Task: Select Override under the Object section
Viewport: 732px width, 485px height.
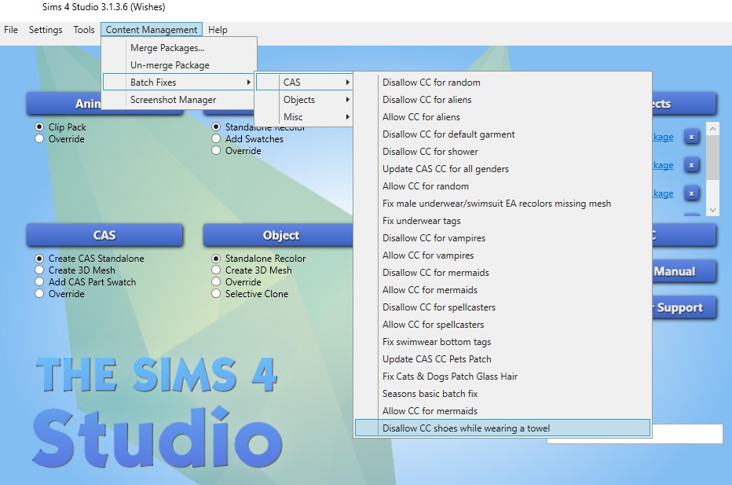Action: click(x=216, y=281)
